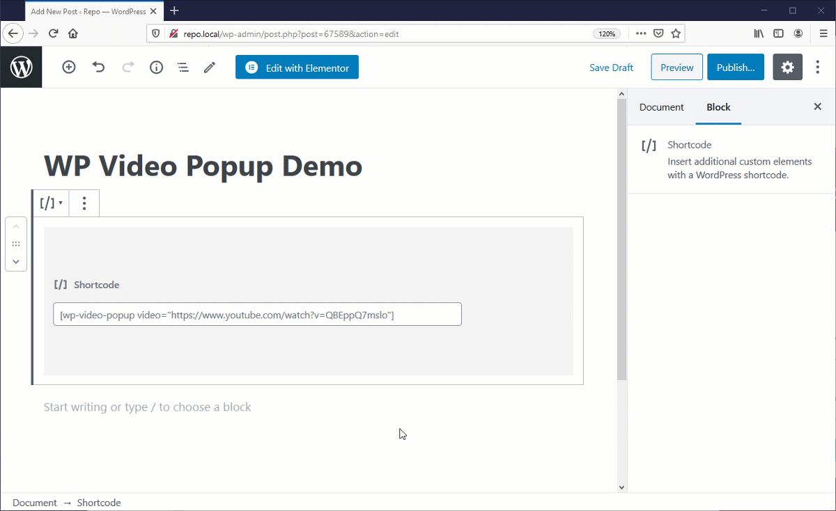
Task: Undo the last editor change
Action: pos(98,68)
